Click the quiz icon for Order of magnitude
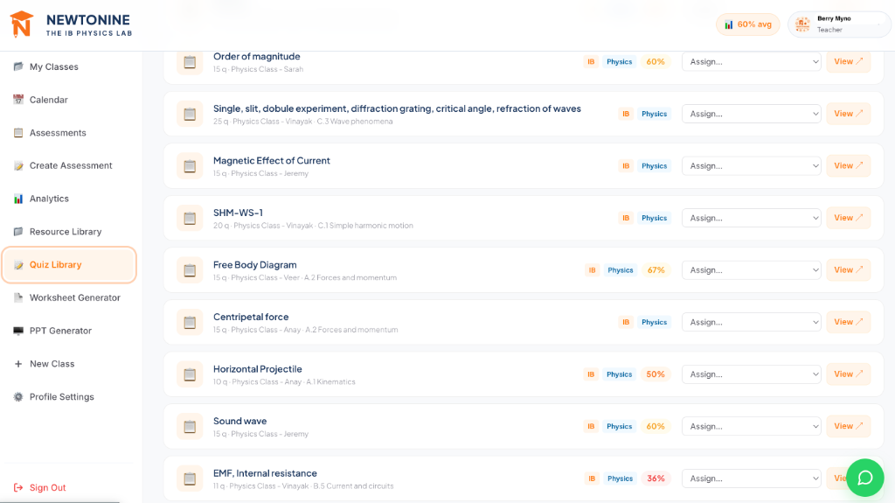This screenshot has height=503, width=895. [190, 62]
